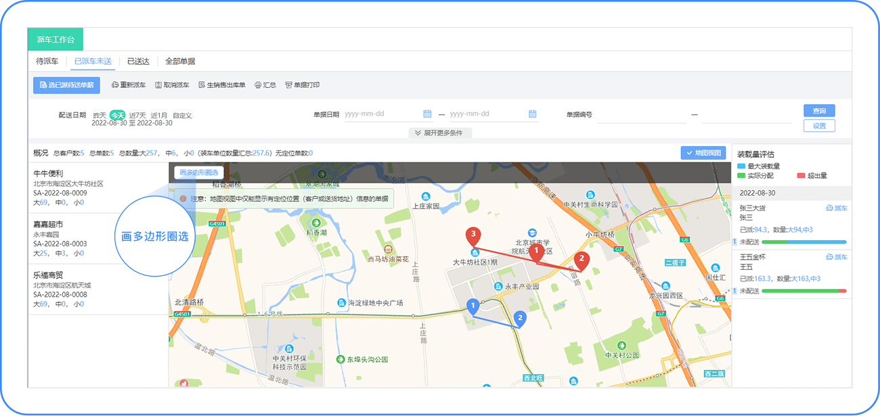The height and width of the screenshot is (416, 880).
Task: Open the 地图视图 map view dropdown
Action: [704, 152]
